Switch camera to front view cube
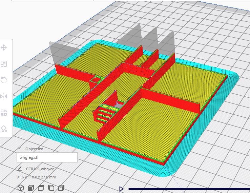This screenshot has width=250, height=193. (x=30, y=188)
